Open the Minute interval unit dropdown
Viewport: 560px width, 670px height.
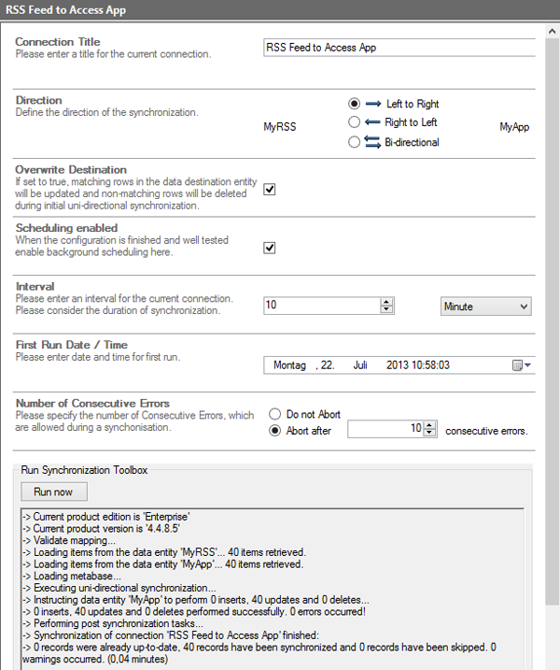coord(485,306)
